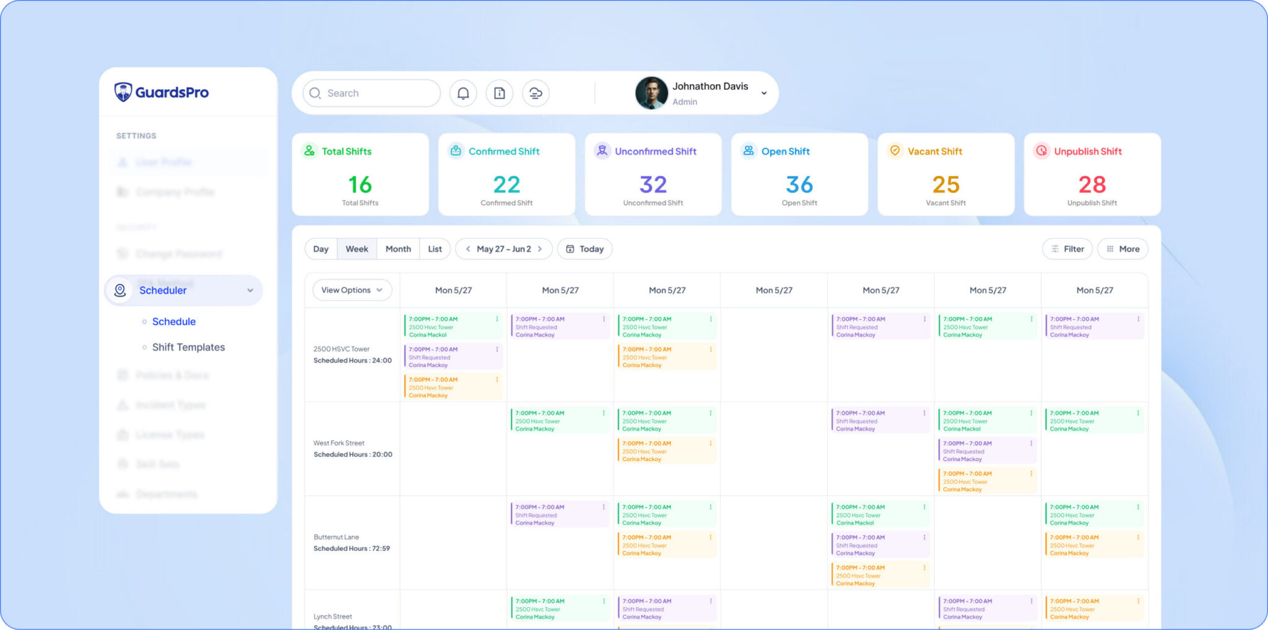Click the notification bell icon
Viewport: 1268px width, 630px height.
coord(463,93)
